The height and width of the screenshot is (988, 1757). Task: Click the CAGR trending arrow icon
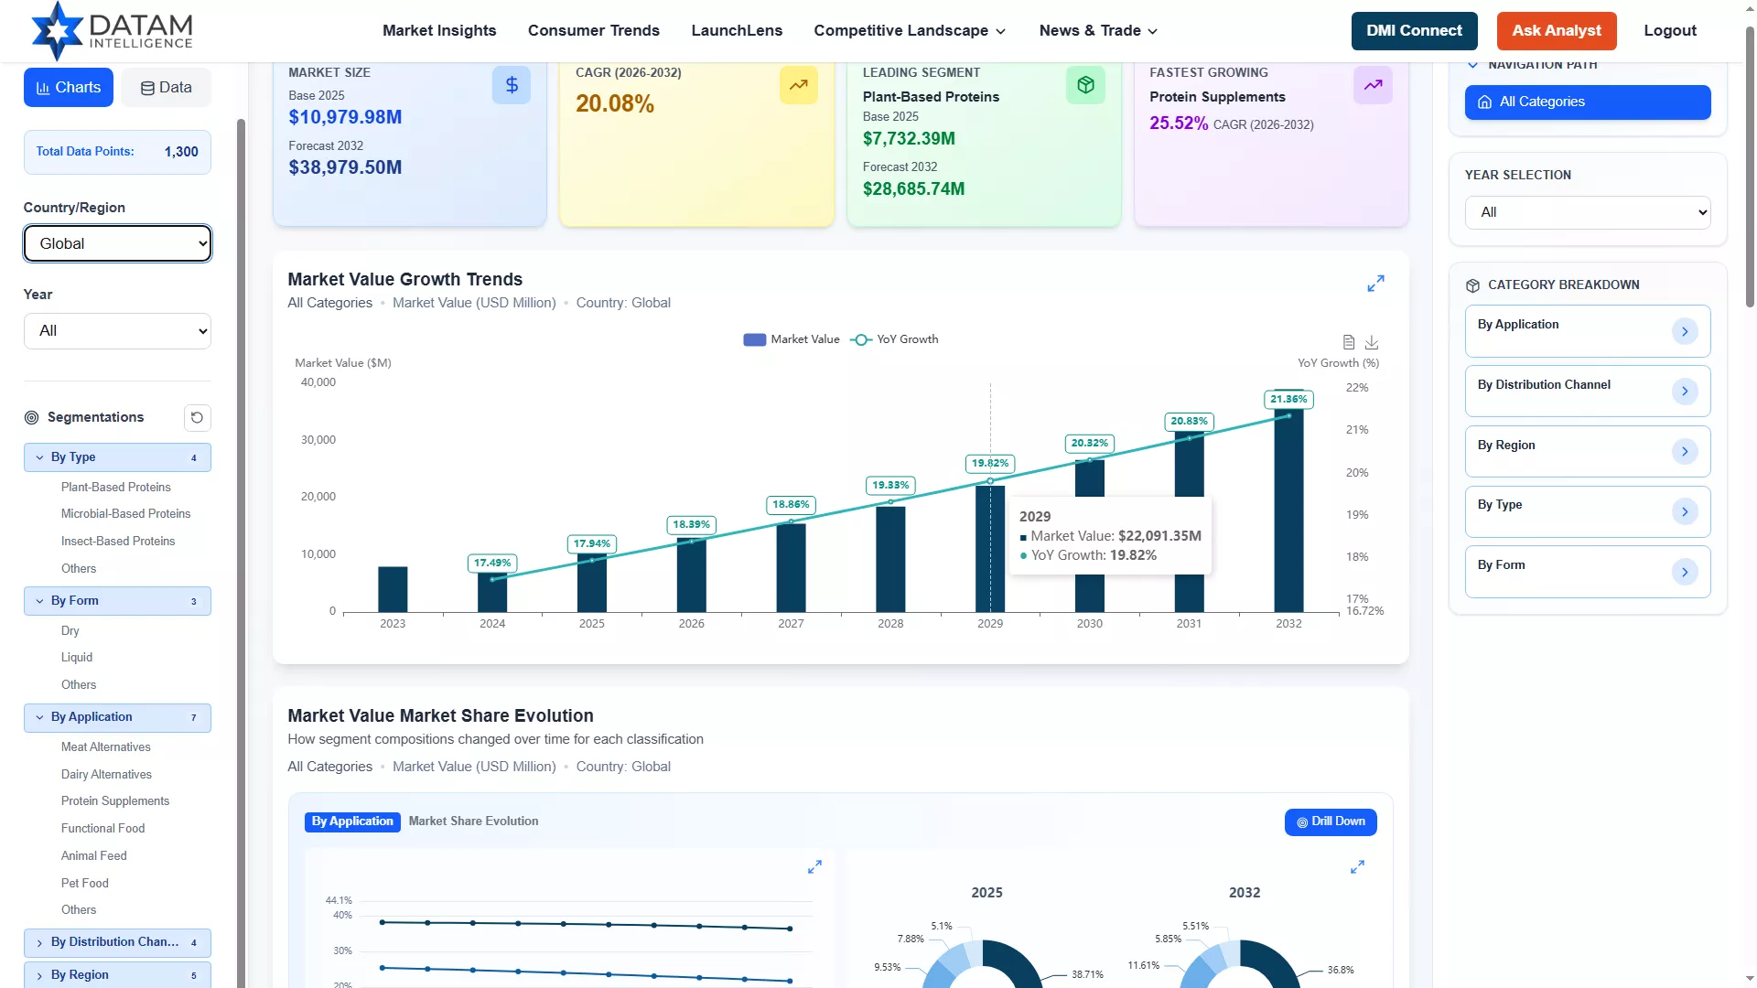[799, 85]
